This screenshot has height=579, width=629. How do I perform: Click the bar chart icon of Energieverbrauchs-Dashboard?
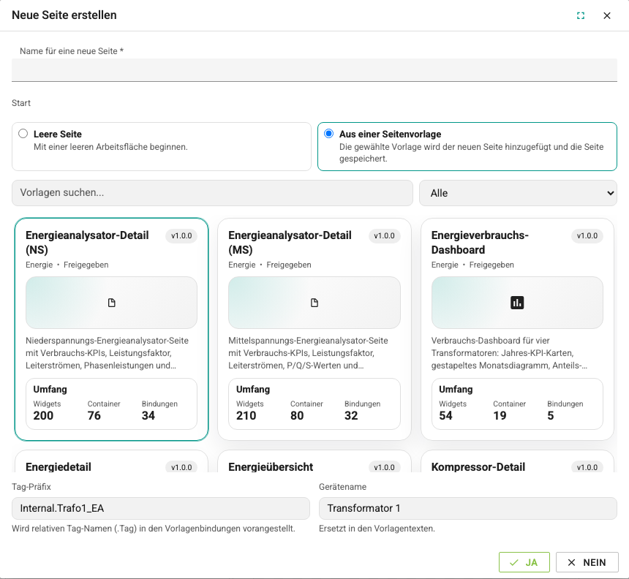pyautogui.click(x=517, y=303)
